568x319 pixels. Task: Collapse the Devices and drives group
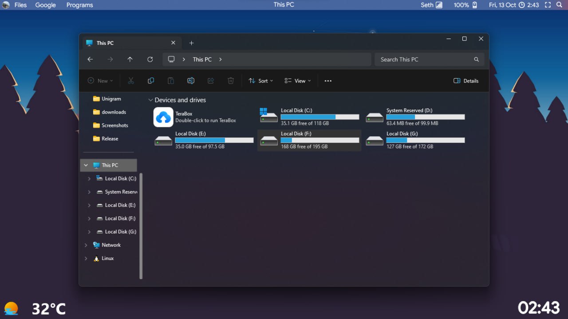click(x=150, y=100)
